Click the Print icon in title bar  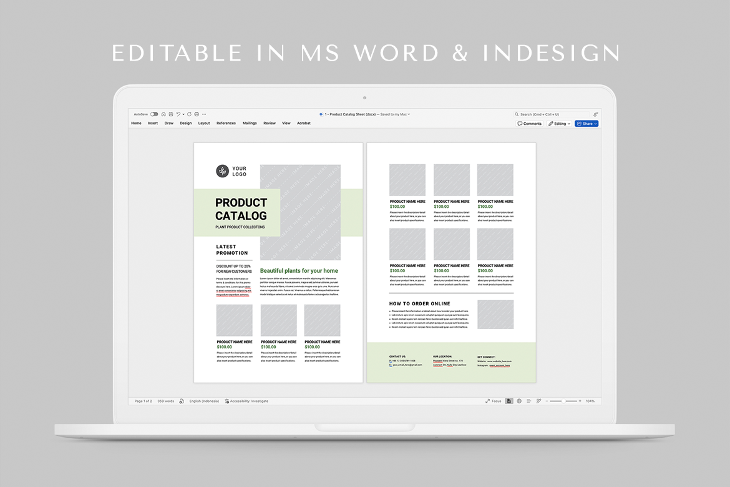(197, 114)
